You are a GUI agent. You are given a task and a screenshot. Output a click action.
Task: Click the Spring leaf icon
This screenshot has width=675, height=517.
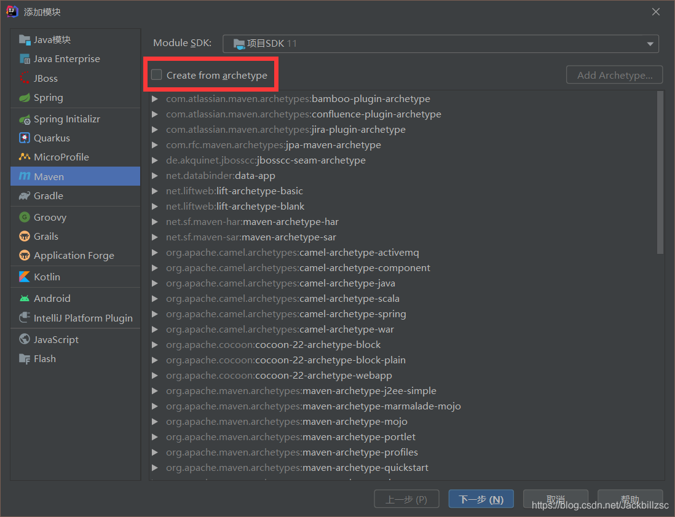(x=25, y=98)
